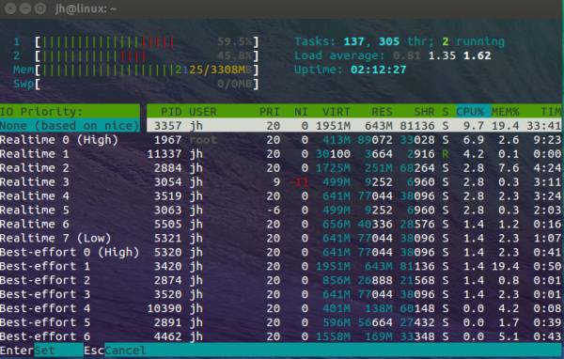Image resolution: width=564 pixels, height=359 pixels.
Task: Click the Set button at bottom
Action: pyautogui.click(x=58, y=350)
